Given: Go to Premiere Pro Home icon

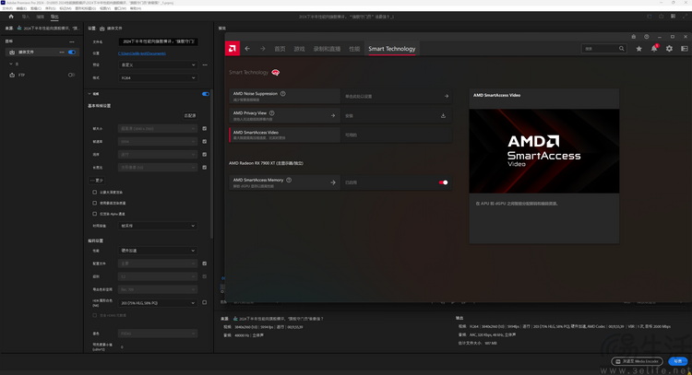Looking at the screenshot, I should tap(11, 17).
